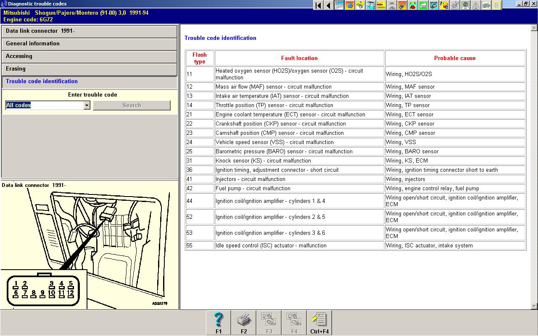Open Help with the F1 question mark
The height and width of the screenshot is (336, 538).
coord(219,323)
